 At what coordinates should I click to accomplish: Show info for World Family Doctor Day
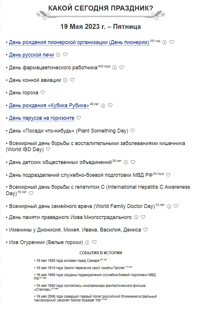[169, 206]
